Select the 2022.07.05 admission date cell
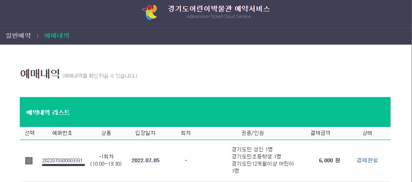Image resolution: width=412 pixels, height=182 pixels. [145, 161]
